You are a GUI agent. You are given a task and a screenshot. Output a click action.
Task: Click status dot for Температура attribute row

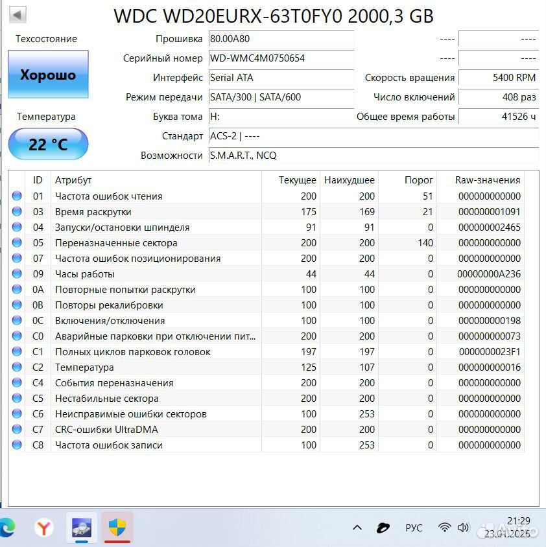pyautogui.click(x=17, y=367)
